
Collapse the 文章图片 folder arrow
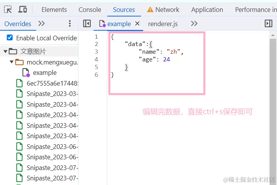[x=5, y=51]
